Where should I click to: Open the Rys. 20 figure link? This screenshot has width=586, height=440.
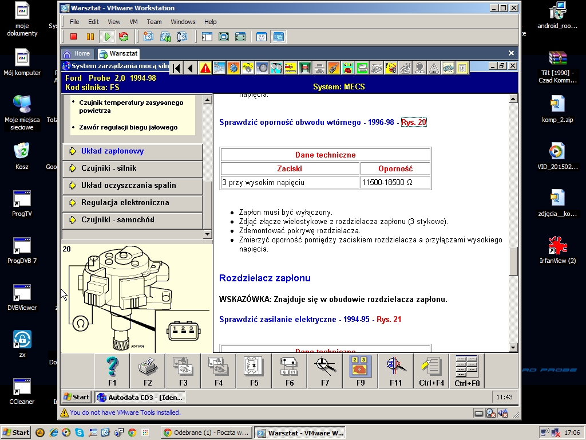(413, 123)
